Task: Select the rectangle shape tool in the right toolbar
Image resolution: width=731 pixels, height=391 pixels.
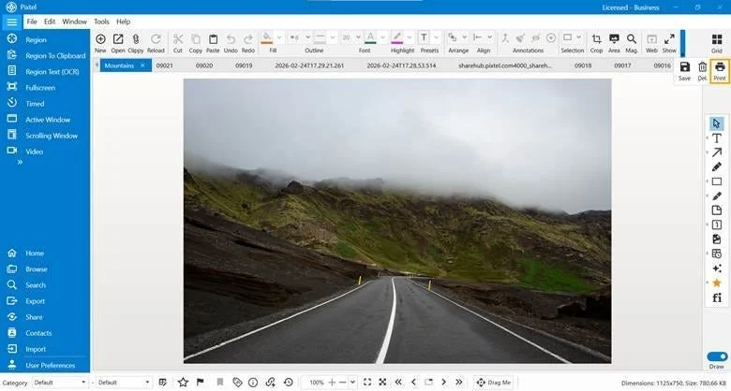Action: 717,181
